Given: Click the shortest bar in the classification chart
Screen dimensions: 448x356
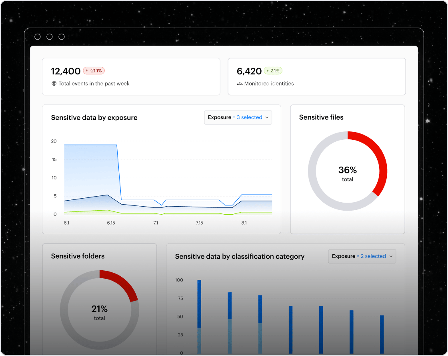Looking at the screenshot, I should [x=382, y=334].
